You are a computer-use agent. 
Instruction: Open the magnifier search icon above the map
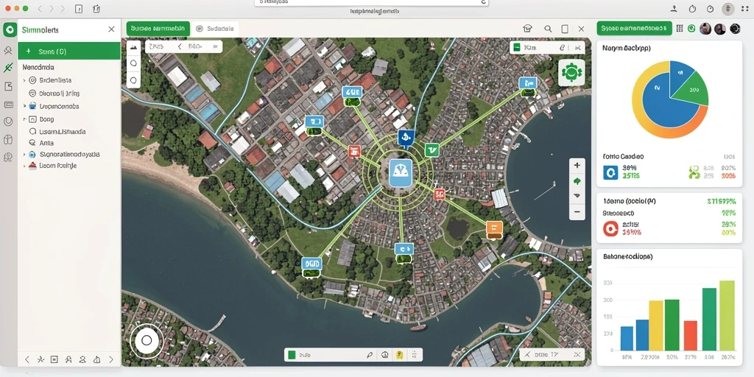[x=548, y=29]
